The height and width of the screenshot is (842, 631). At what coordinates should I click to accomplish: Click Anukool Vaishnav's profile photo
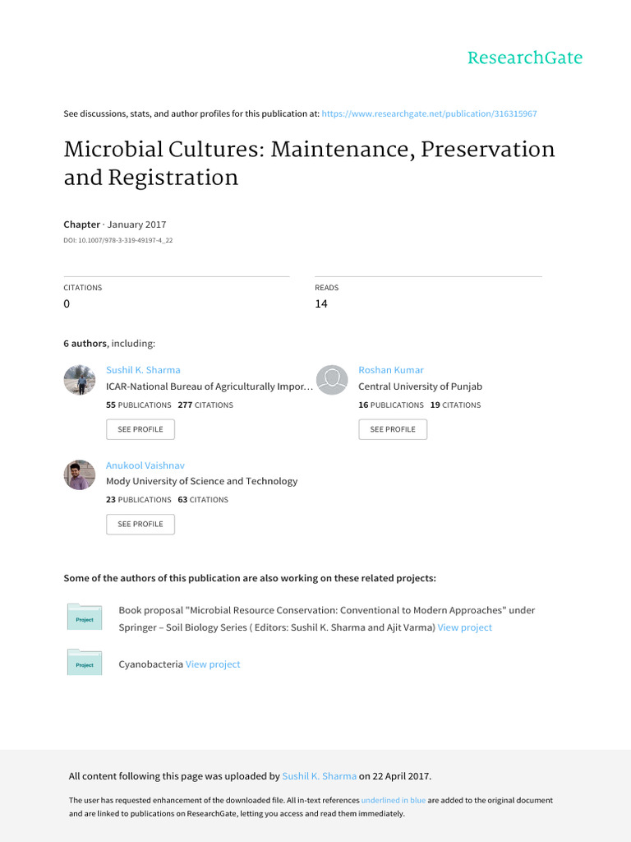(80, 475)
